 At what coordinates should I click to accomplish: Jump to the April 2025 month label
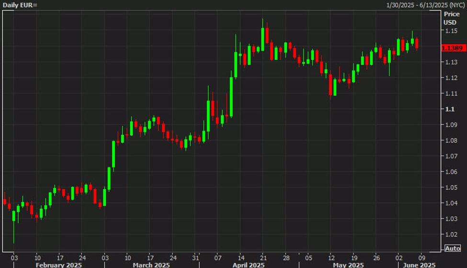coord(249,265)
